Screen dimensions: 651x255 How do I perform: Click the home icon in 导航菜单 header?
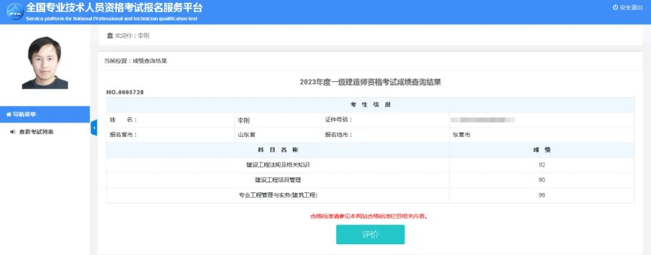8,114
